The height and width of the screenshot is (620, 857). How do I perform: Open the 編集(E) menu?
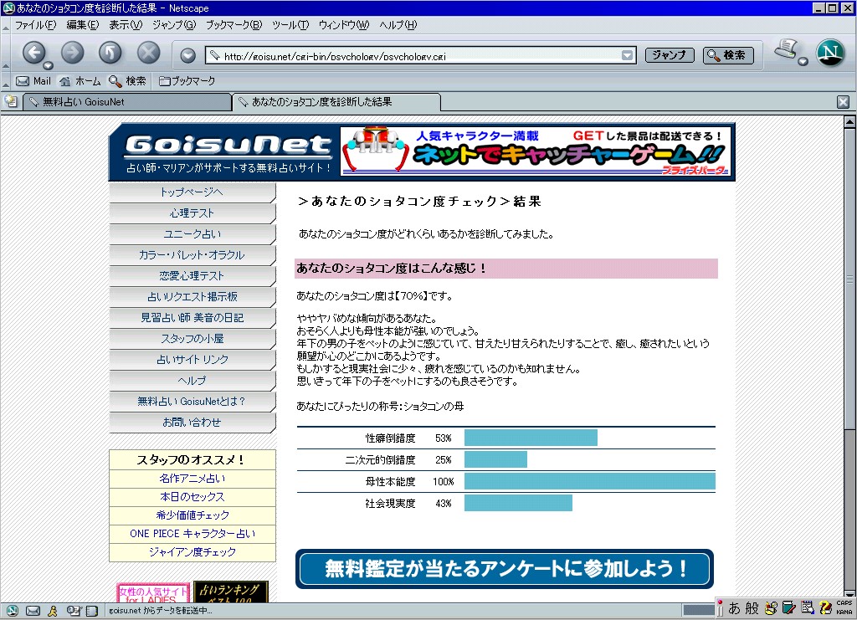(83, 25)
